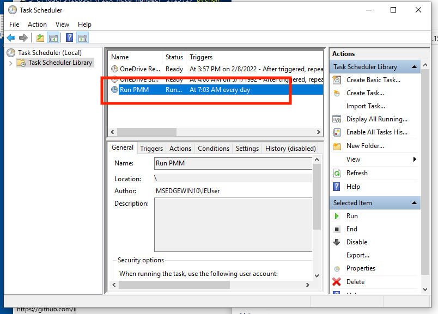
Task: Click the green Refresh icon
Action: pos(337,173)
